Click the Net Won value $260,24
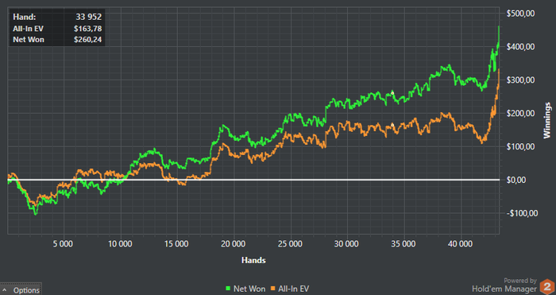This screenshot has width=556, height=295. tap(88, 40)
